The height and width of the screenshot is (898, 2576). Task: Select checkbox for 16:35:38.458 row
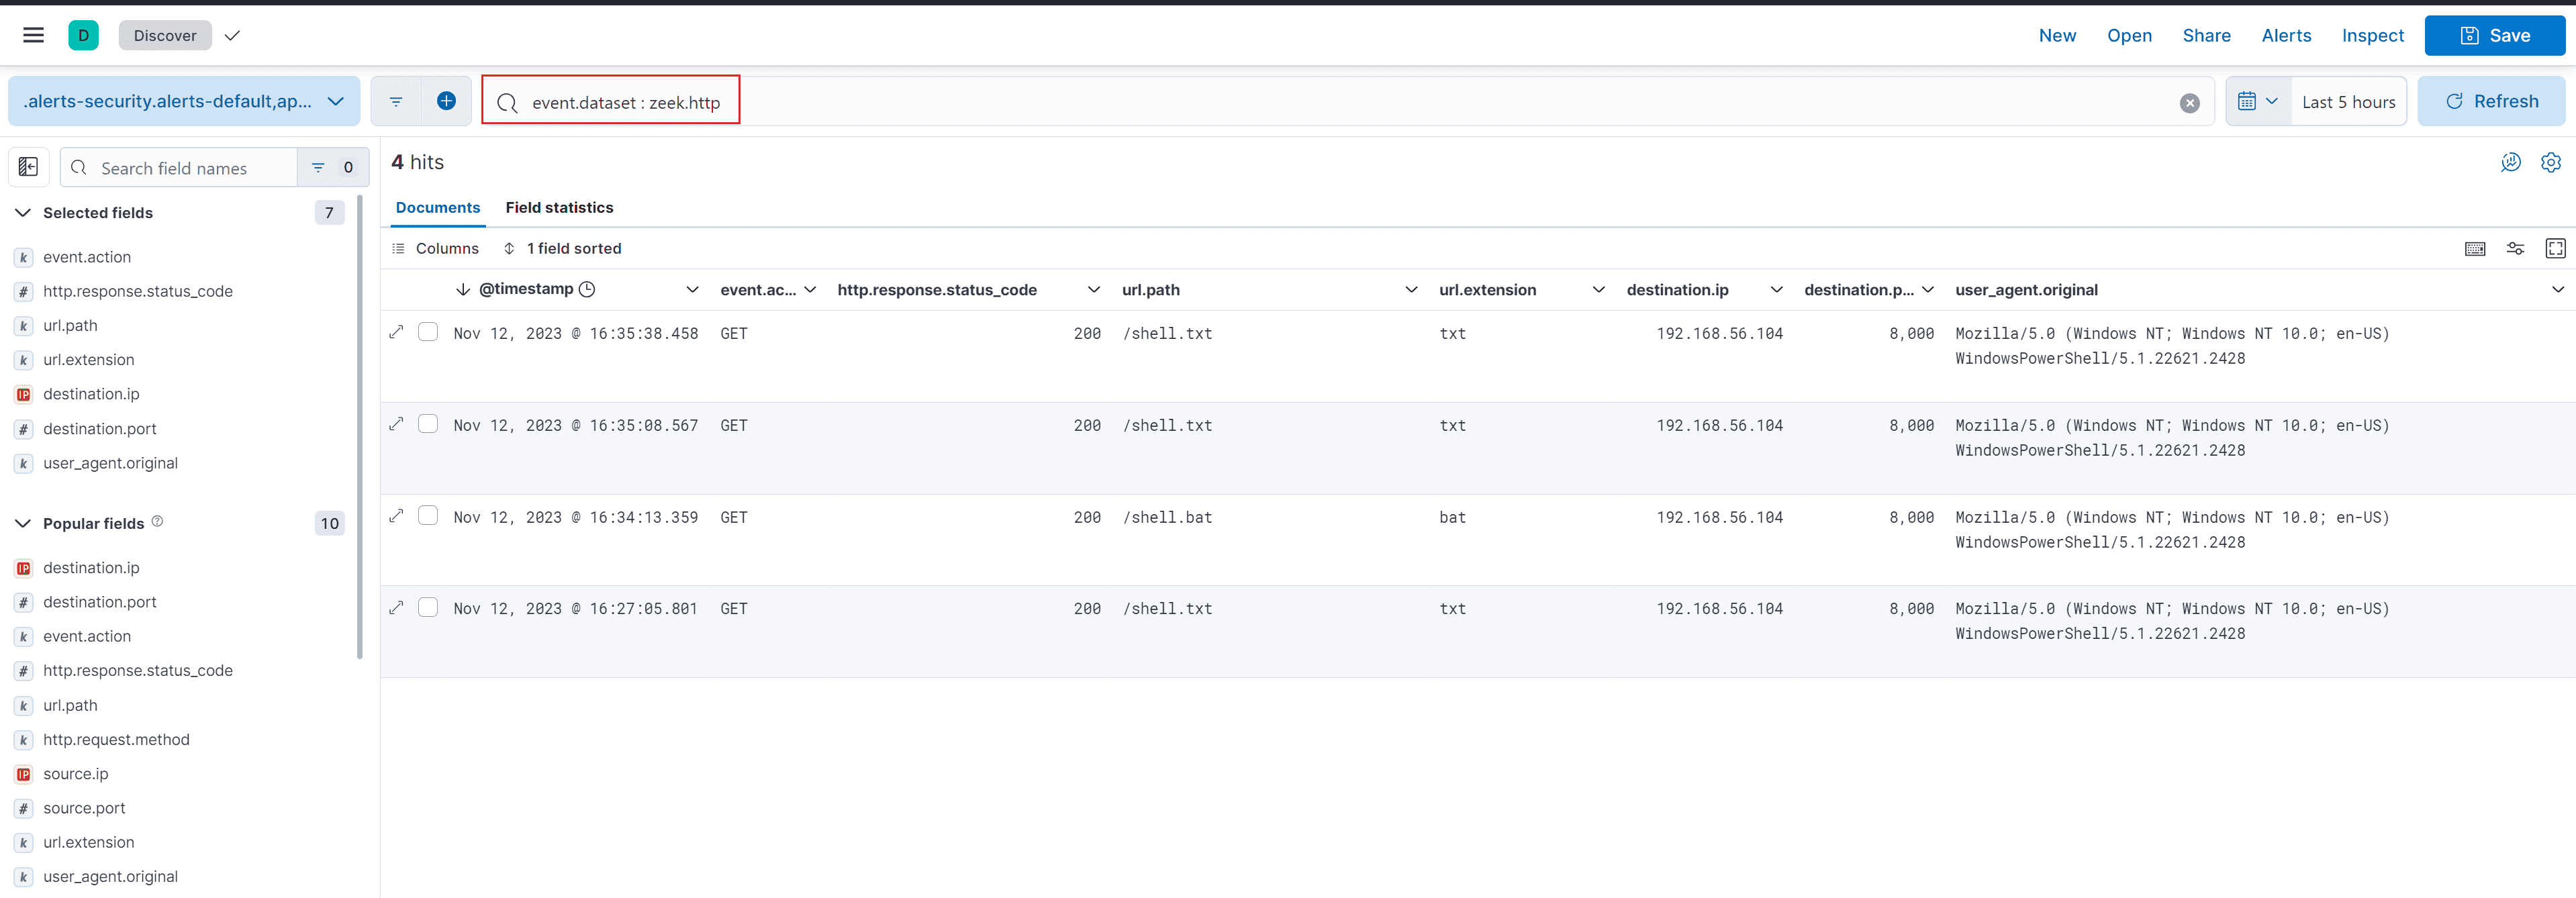click(428, 332)
